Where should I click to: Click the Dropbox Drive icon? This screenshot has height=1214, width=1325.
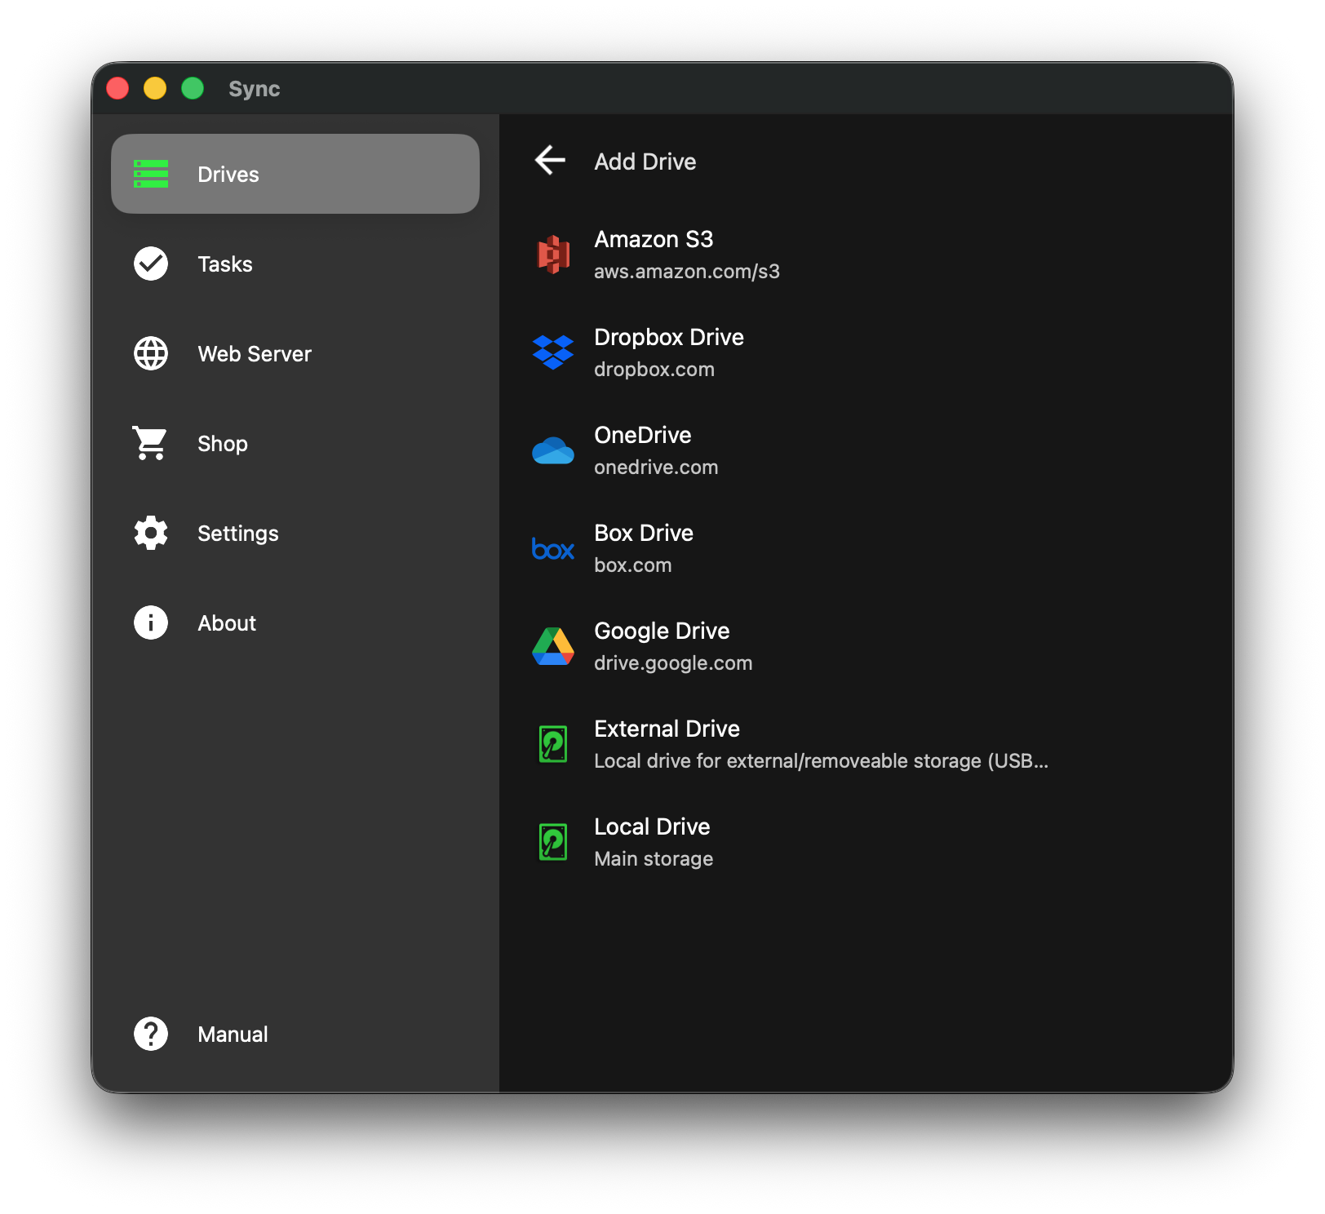553,352
